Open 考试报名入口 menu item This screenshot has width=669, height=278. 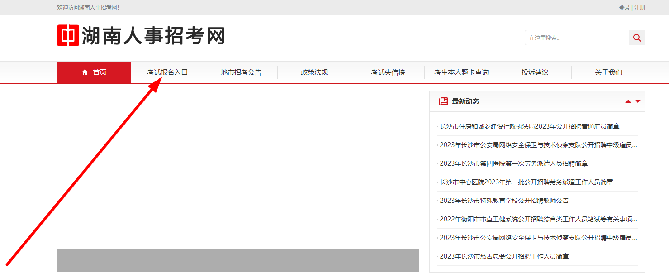tap(167, 72)
